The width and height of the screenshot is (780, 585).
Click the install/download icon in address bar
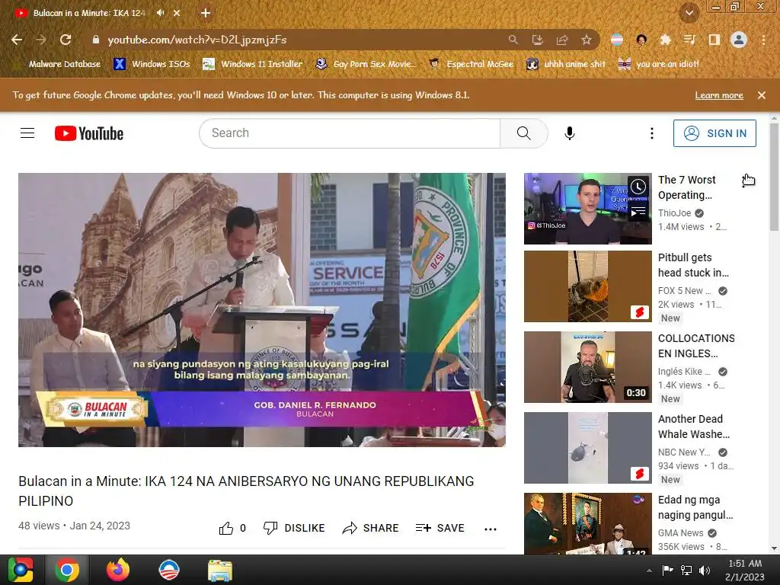coord(537,40)
